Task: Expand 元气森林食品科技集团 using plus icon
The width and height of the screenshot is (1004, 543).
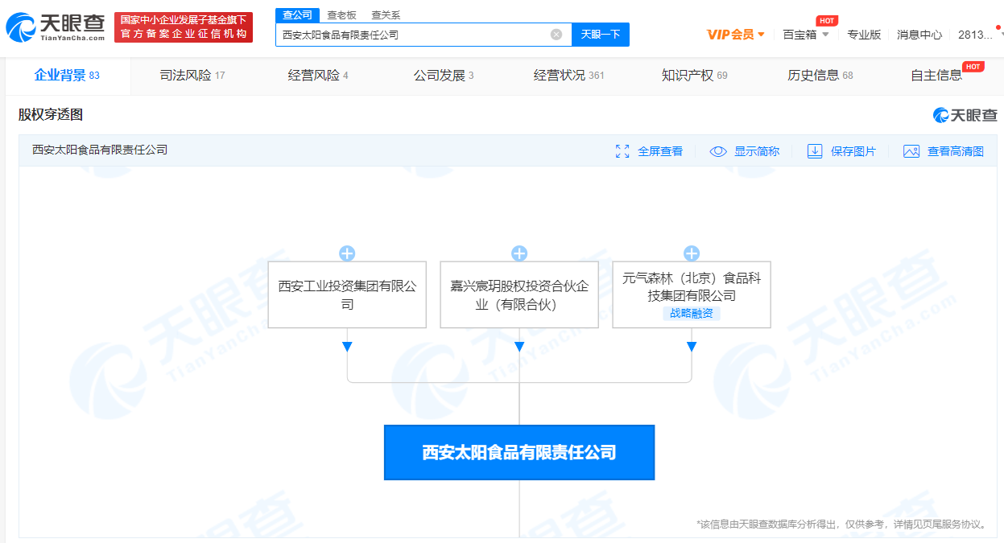Action: [x=691, y=253]
